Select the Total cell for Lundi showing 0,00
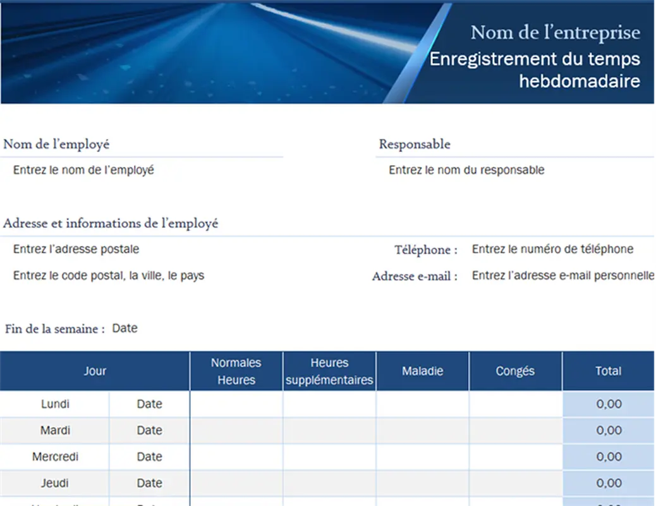This screenshot has width=656, height=506. pyautogui.click(x=609, y=404)
